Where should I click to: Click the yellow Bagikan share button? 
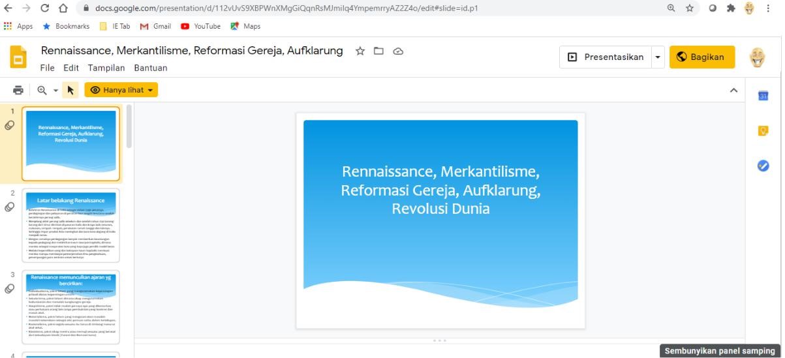[x=701, y=57]
